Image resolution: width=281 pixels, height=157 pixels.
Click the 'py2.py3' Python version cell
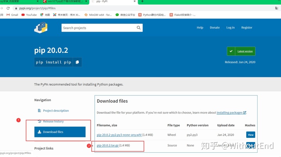click(x=192, y=135)
